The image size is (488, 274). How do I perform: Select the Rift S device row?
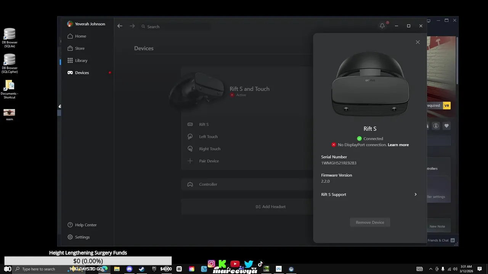pyautogui.click(x=247, y=124)
